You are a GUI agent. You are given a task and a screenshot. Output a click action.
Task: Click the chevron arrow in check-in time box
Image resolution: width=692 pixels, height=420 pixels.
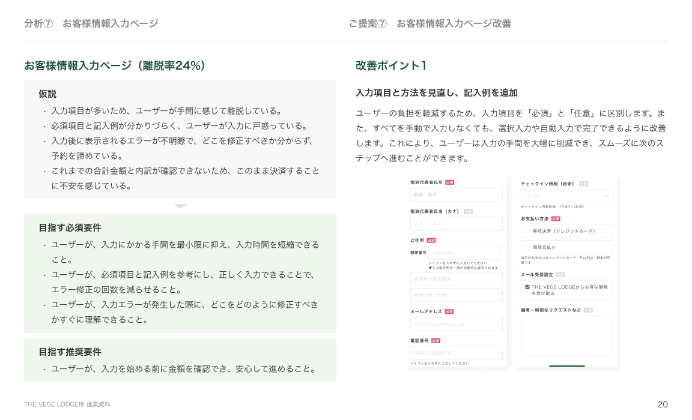(606, 196)
